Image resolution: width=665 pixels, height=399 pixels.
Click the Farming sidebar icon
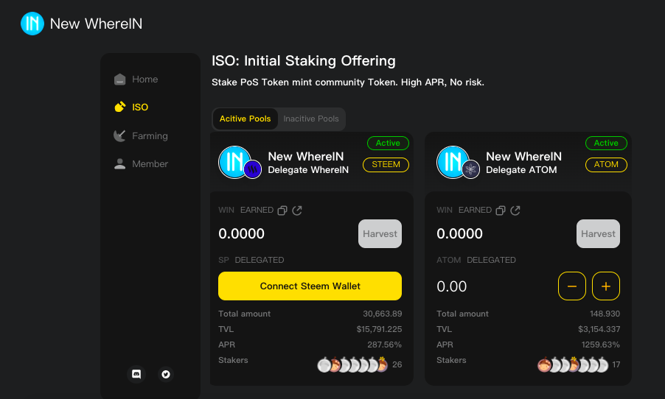pos(119,135)
